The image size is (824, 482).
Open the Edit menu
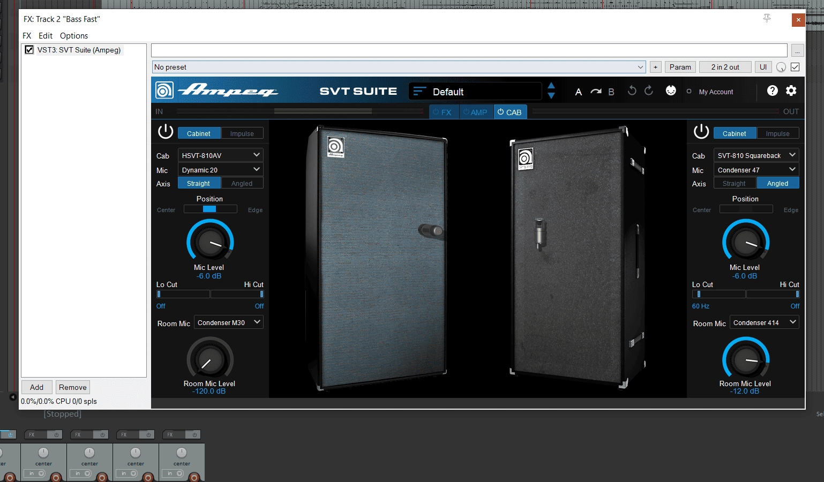[x=46, y=36]
